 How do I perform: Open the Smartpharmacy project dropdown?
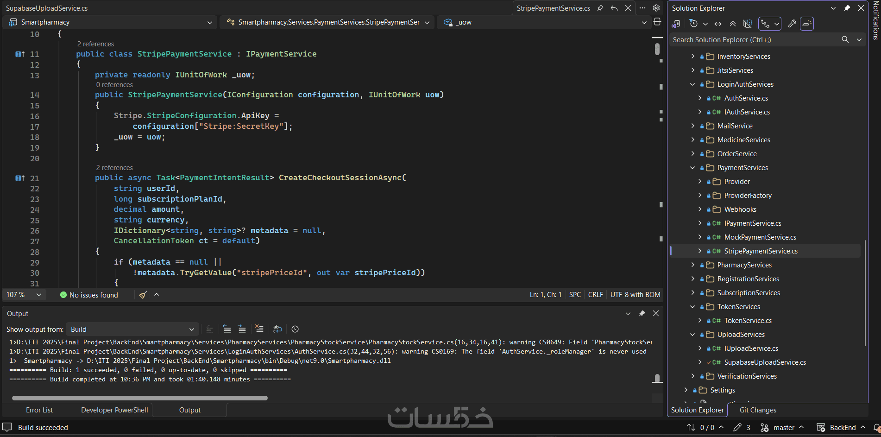pos(111,22)
